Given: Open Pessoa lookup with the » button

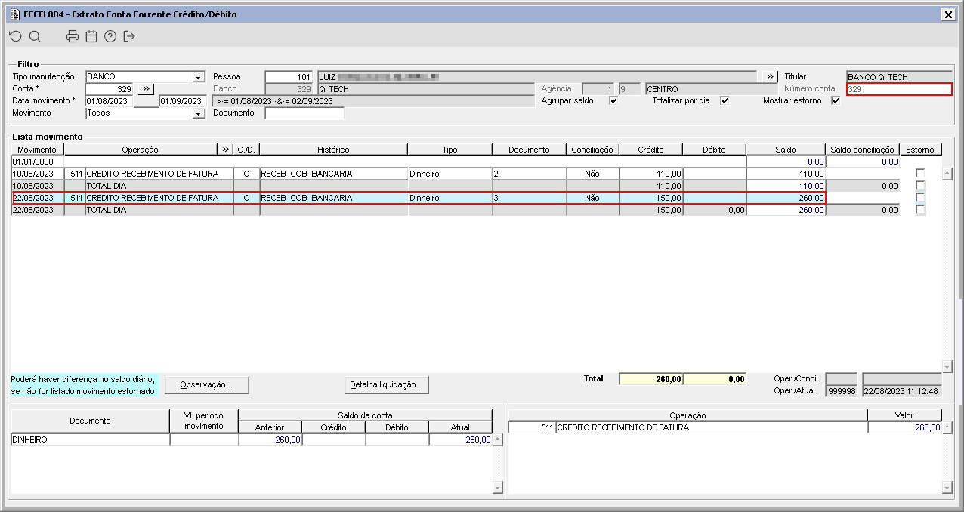Looking at the screenshot, I should pyautogui.click(x=769, y=77).
